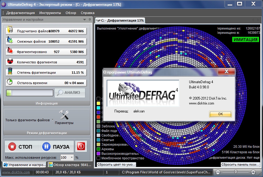Click the stopwatch time remaining icon
The width and height of the screenshot is (263, 177).
(10, 82)
